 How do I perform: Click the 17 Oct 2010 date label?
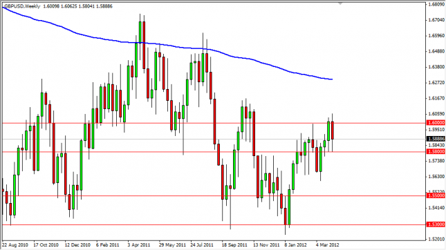coord(46,244)
